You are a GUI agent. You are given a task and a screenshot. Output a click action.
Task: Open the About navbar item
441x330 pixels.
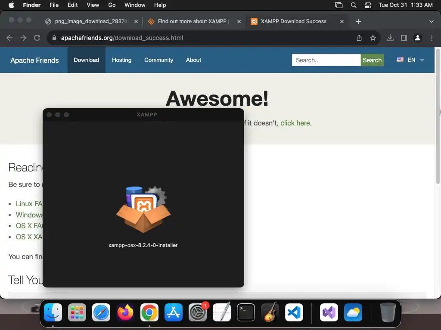point(193,60)
